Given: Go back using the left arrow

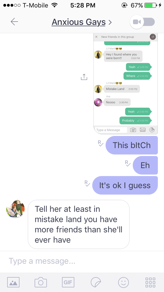Looking at the screenshot, I should 14,22.
